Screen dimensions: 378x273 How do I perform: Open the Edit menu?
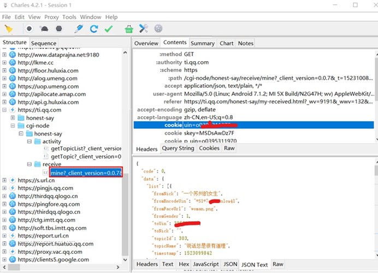(x=20, y=17)
